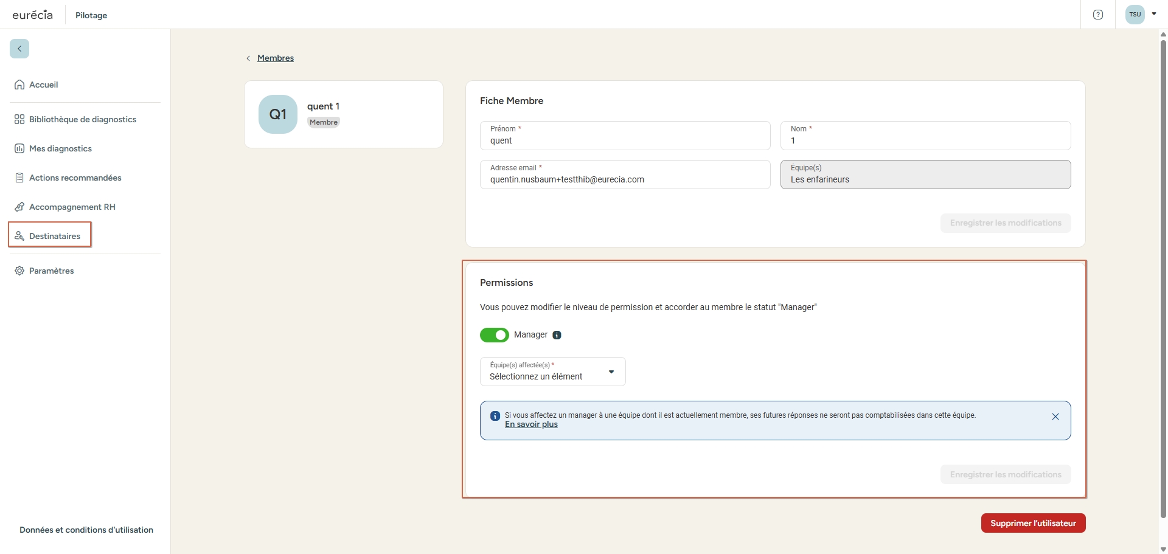
Task: Disable the Manager toggle
Action: [x=495, y=335]
